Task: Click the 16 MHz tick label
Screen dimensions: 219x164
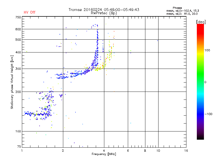Action: 186,151
